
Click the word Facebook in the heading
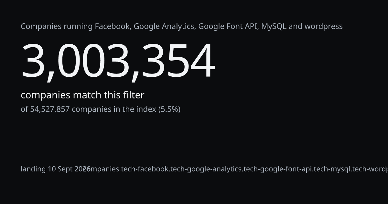point(113,27)
